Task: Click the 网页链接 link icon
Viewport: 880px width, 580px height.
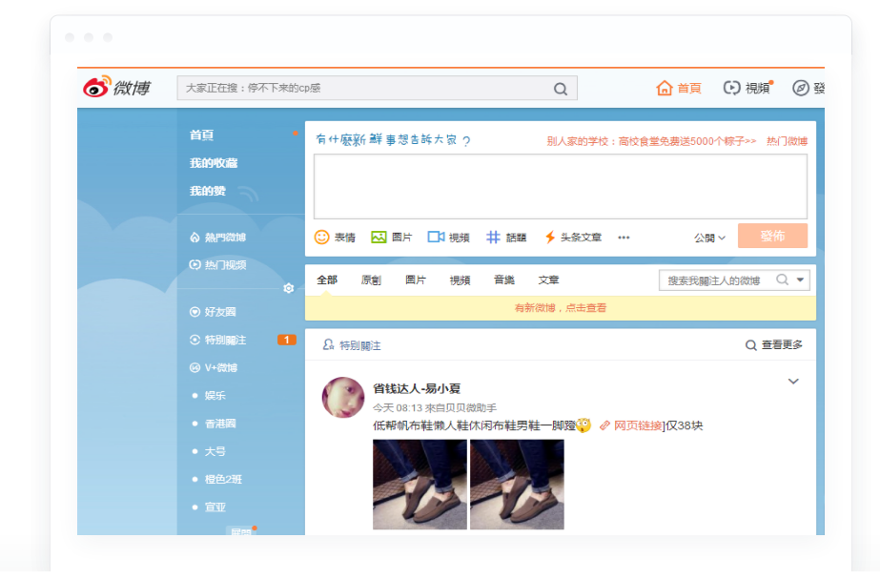Action: pyautogui.click(x=604, y=425)
